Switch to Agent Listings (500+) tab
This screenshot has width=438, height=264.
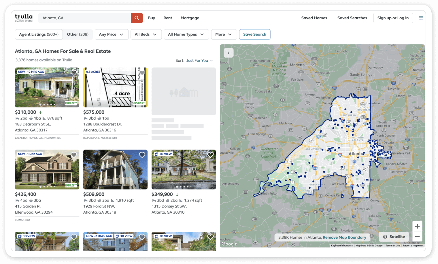[39, 34]
